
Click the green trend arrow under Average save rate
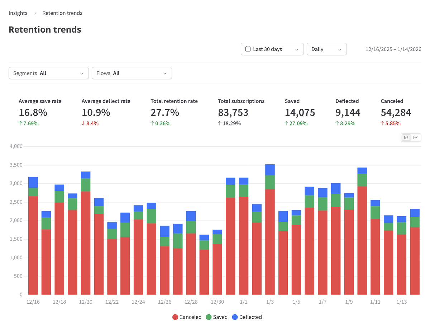pyautogui.click(x=20, y=123)
